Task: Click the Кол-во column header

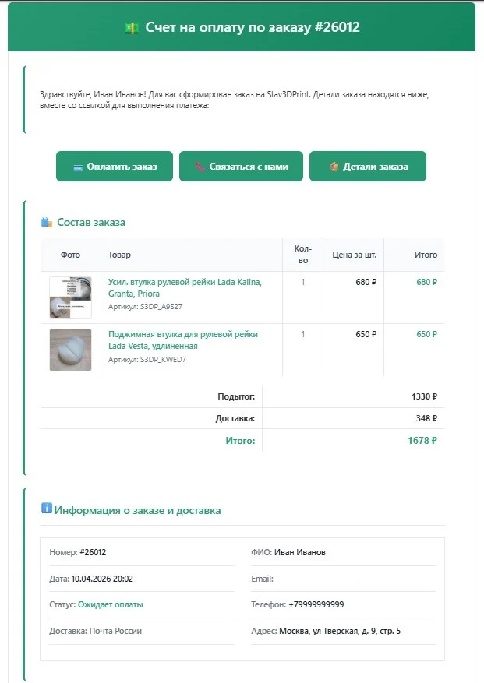Action: coord(302,255)
